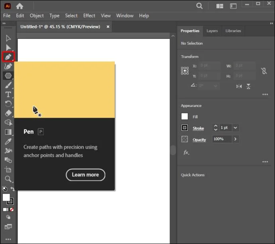Open the Select menu
This screenshot has height=244, width=275.
(71, 15)
